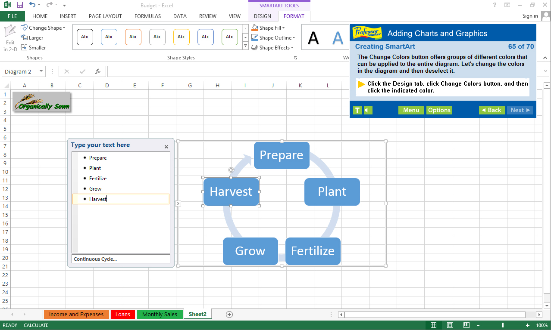Open the Name Box dropdown showing Diagram 2
This screenshot has width=551, height=330.
click(x=41, y=71)
